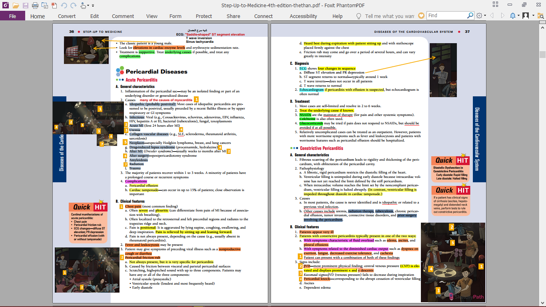Viewport: 546px width, 307px height.
Task: Click the illustration at top right of page 37
Action: click(x=443, y=70)
